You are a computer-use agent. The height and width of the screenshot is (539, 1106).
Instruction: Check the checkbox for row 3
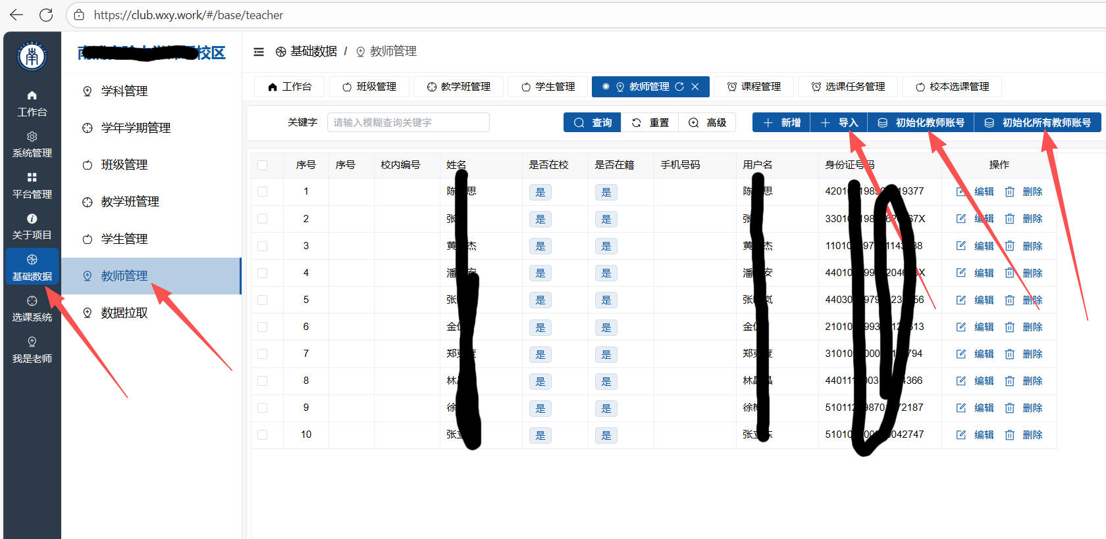pos(263,246)
